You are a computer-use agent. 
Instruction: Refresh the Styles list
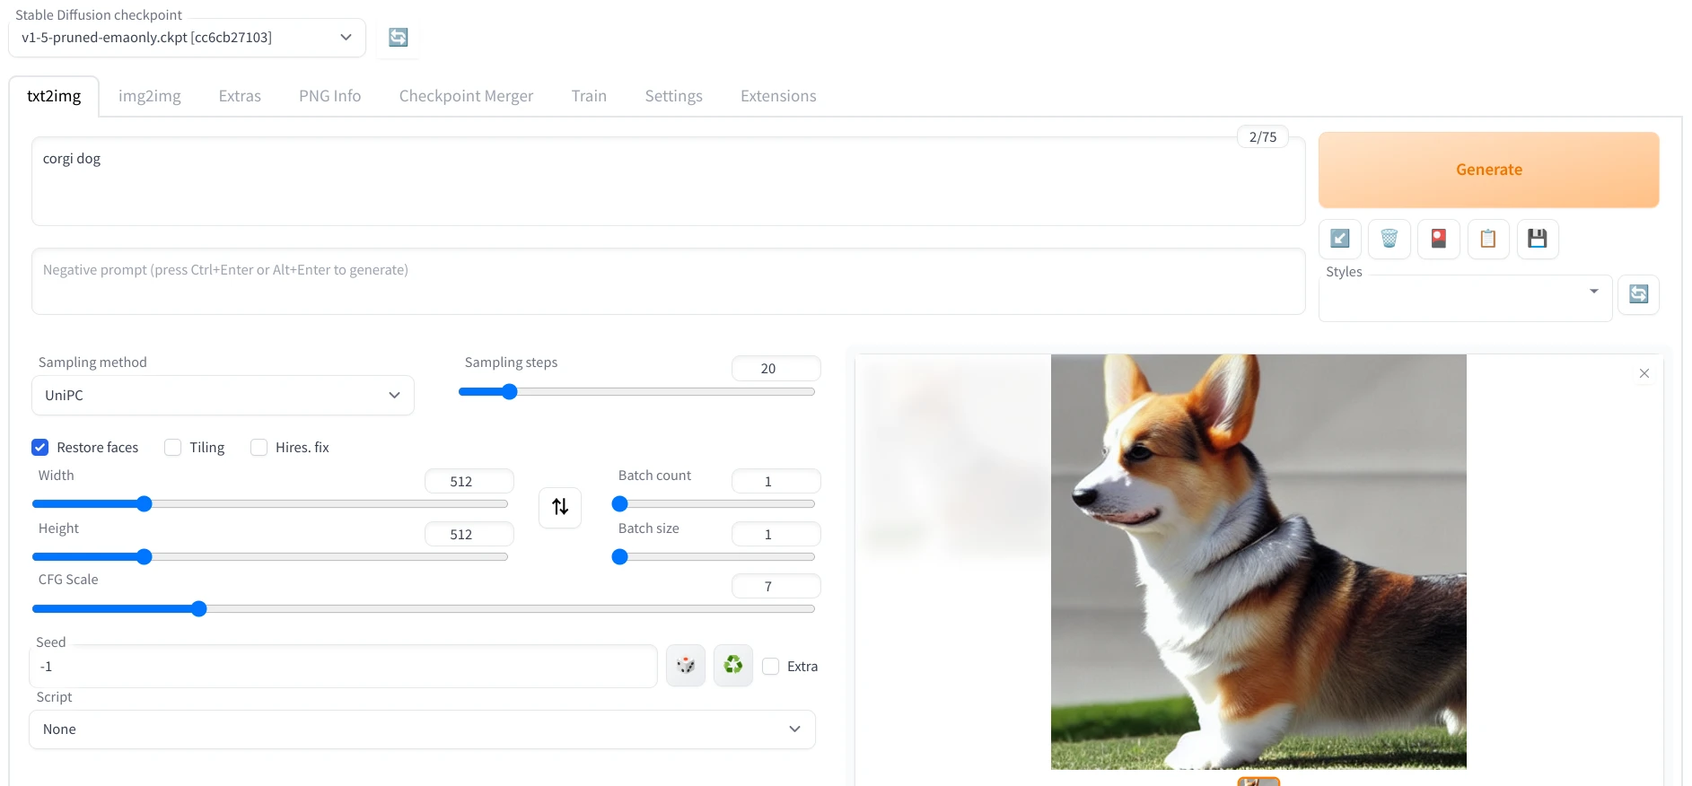click(1638, 294)
